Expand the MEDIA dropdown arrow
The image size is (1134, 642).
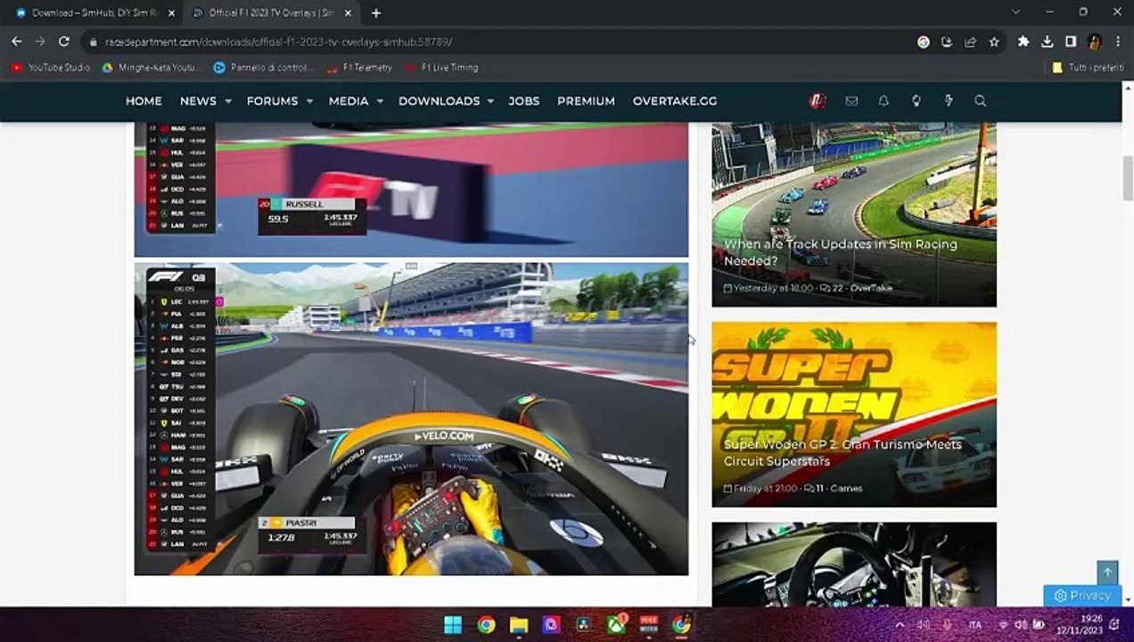click(x=380, y=102)
